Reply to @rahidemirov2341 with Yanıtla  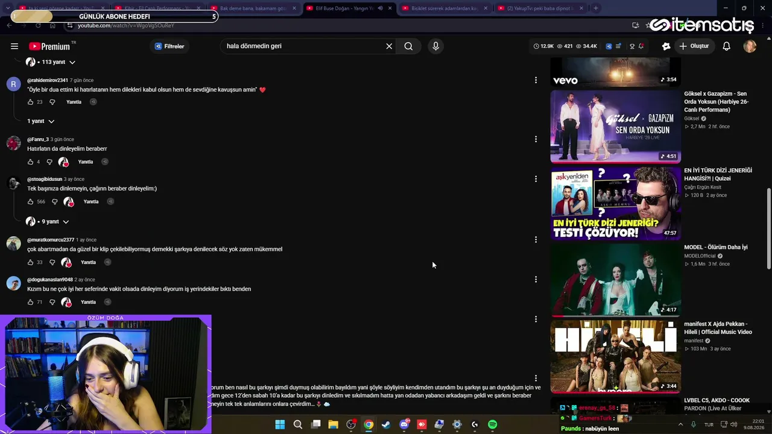point(74,102)
